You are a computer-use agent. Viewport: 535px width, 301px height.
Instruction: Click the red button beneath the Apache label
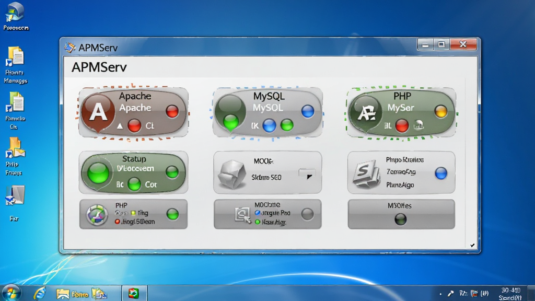tap(134, 125)
